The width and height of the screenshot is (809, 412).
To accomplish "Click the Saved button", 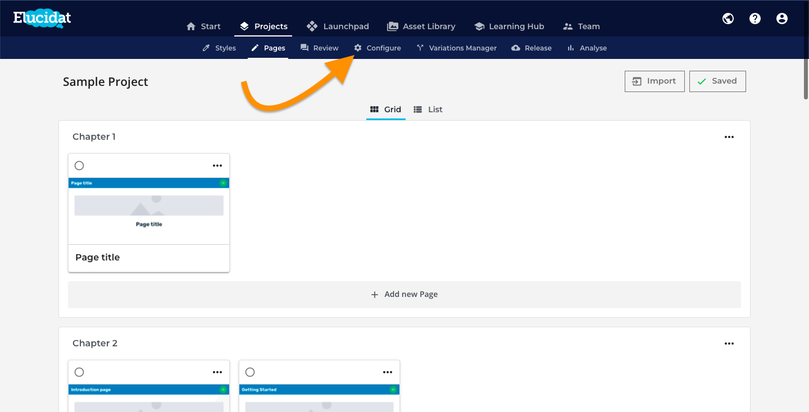I will (x=717, y=81).
